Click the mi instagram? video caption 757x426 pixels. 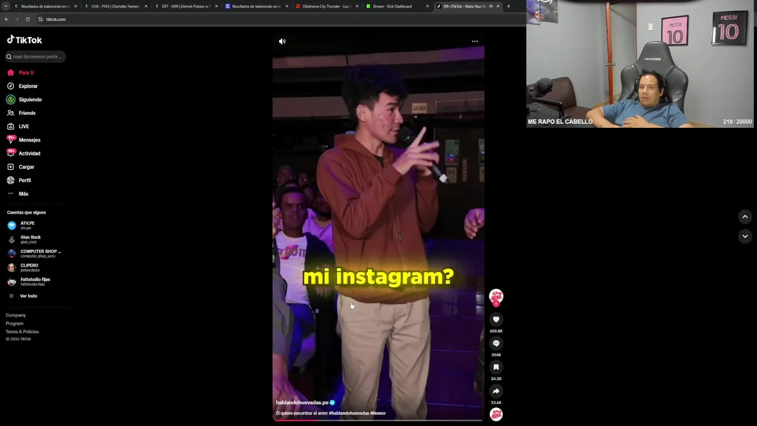coord(378,277)
